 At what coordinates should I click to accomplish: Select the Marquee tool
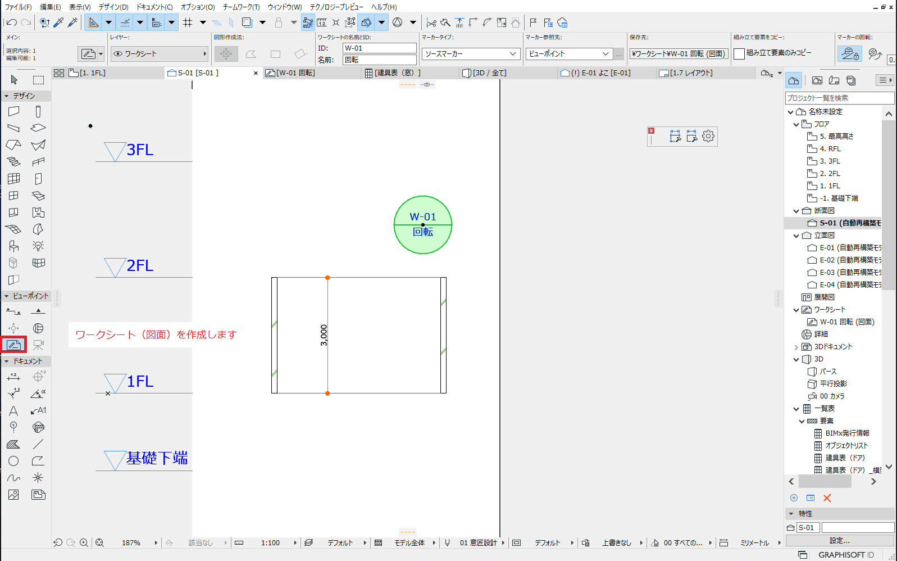[x=38, y=80]
